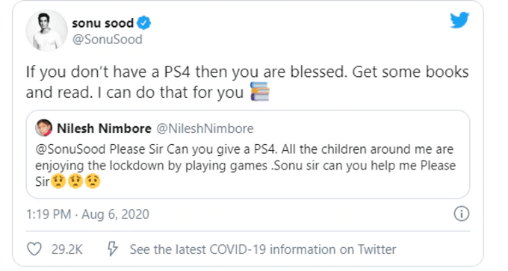Open tweet info circle icon
The image size is (508, 271).
click(x=462, y=214)
